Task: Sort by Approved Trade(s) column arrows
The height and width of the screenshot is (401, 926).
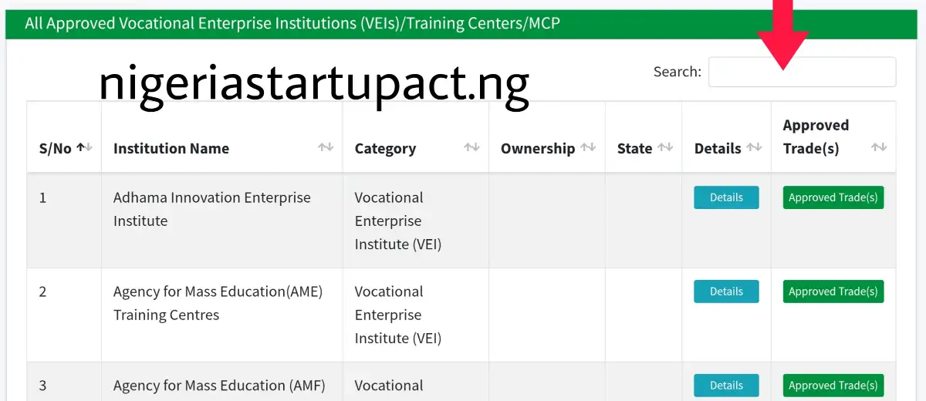Action: point(878,147)
